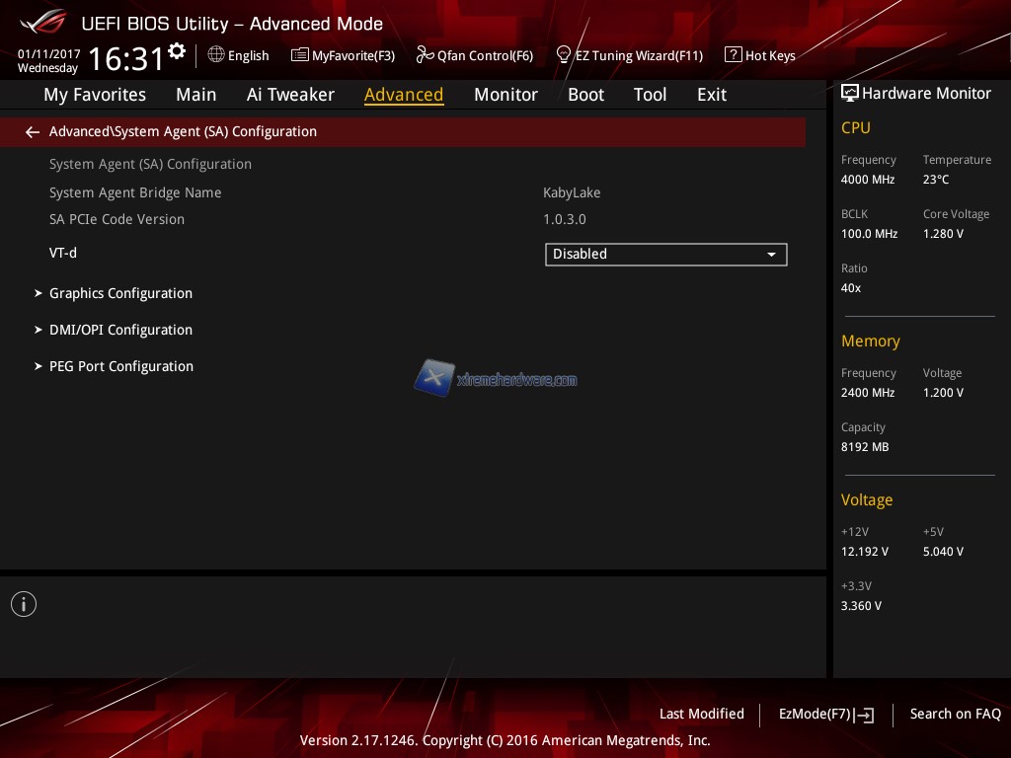This screenshot has height=758, width=1011.
Task: Launch EZ Tuning Wizard(F11)
Action: [629, 56]
